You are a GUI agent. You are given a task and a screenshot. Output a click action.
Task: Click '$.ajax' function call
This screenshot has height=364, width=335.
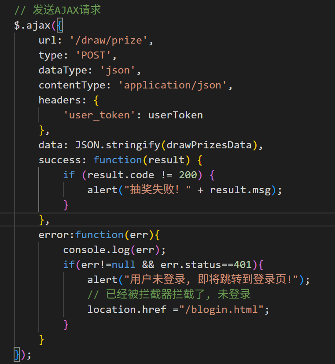tap(32, 25)
